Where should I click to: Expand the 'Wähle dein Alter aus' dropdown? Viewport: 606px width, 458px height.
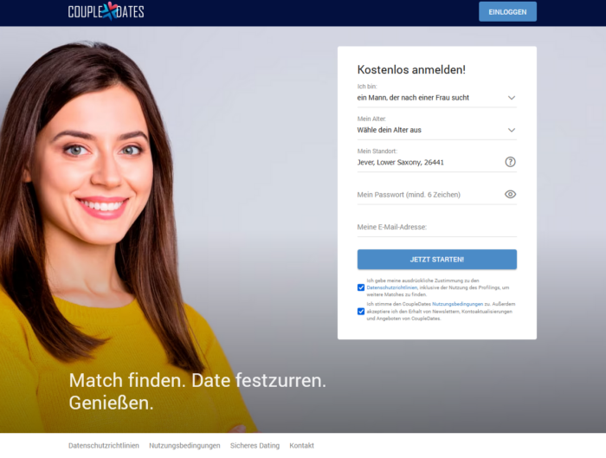tap(436, 130)
